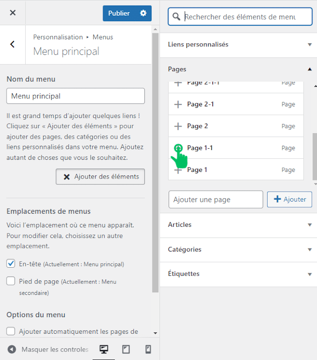Expand the Catégories section
This screenshot has height=360, width=317.
click(x=239, y=250)
